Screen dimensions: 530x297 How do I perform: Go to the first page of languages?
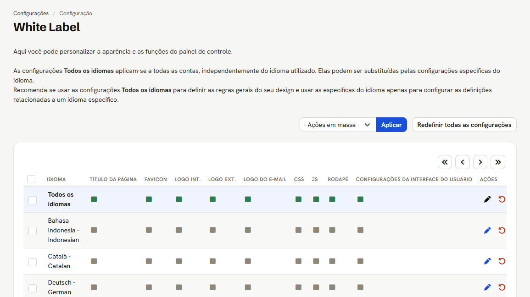[x=445, y=162]
